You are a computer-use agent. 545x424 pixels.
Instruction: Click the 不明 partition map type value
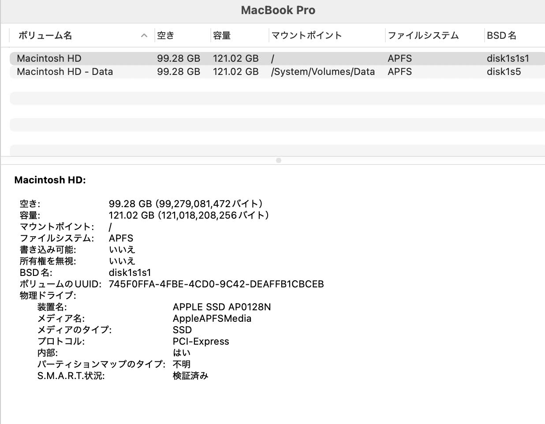(x=182, y=364)
